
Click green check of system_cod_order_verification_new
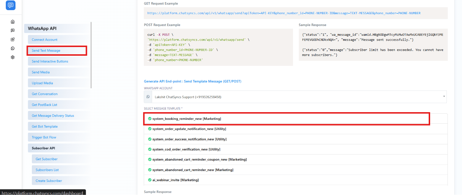tap(150, 149)
